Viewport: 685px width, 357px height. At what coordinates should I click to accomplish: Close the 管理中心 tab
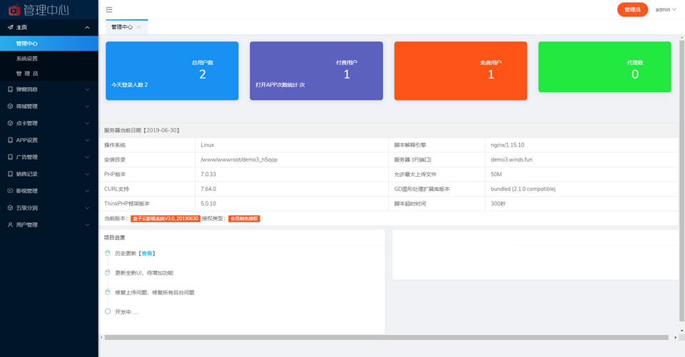click(x=139, y=27)
